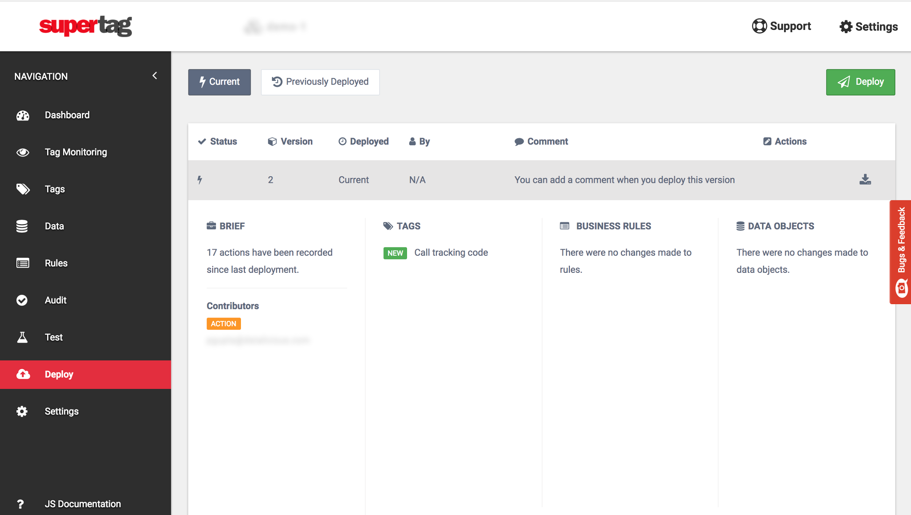911x515 pixels.
Task: Download version 2 via download icon
Action: 865,180
